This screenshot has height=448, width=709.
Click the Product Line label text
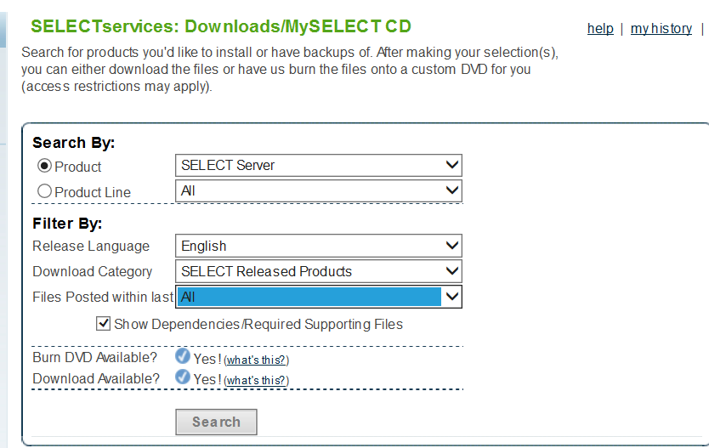coord(93,192)
